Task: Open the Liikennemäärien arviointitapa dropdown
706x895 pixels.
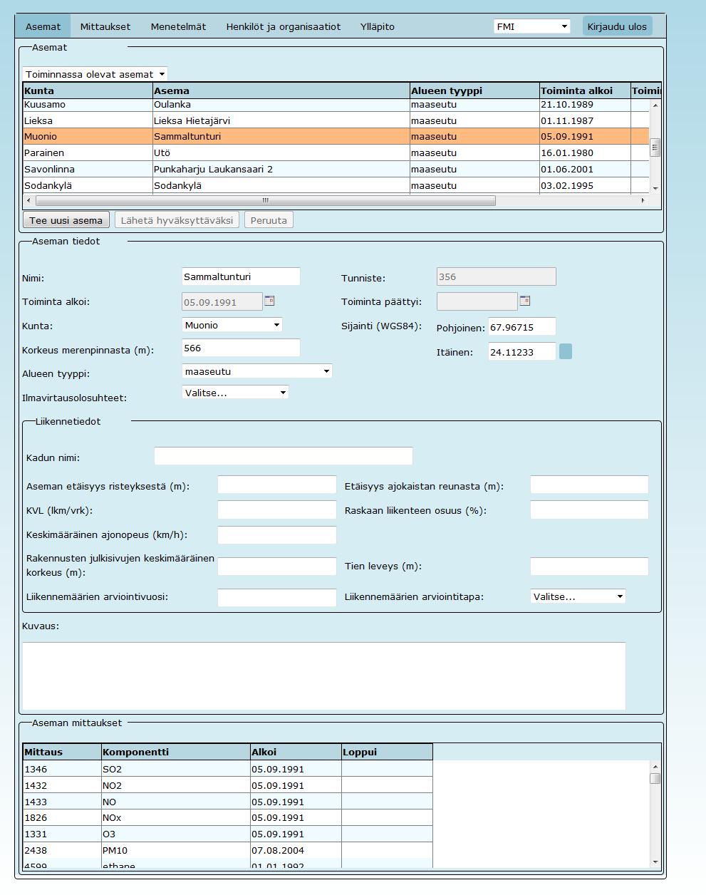Action: pos(578,596)
